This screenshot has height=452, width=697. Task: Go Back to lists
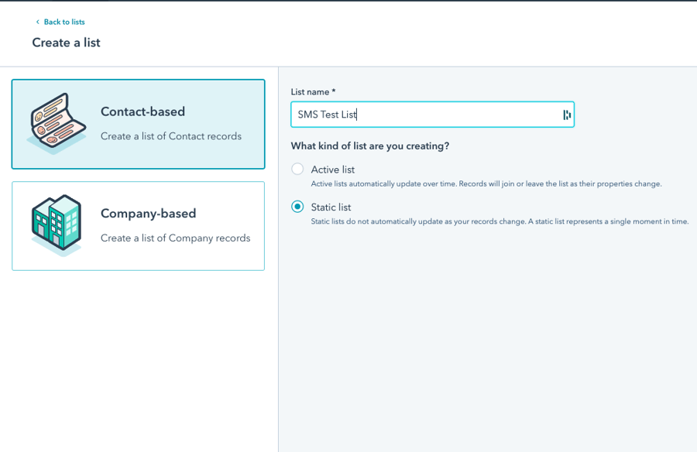pyautogui.click(x=64, y=22)
